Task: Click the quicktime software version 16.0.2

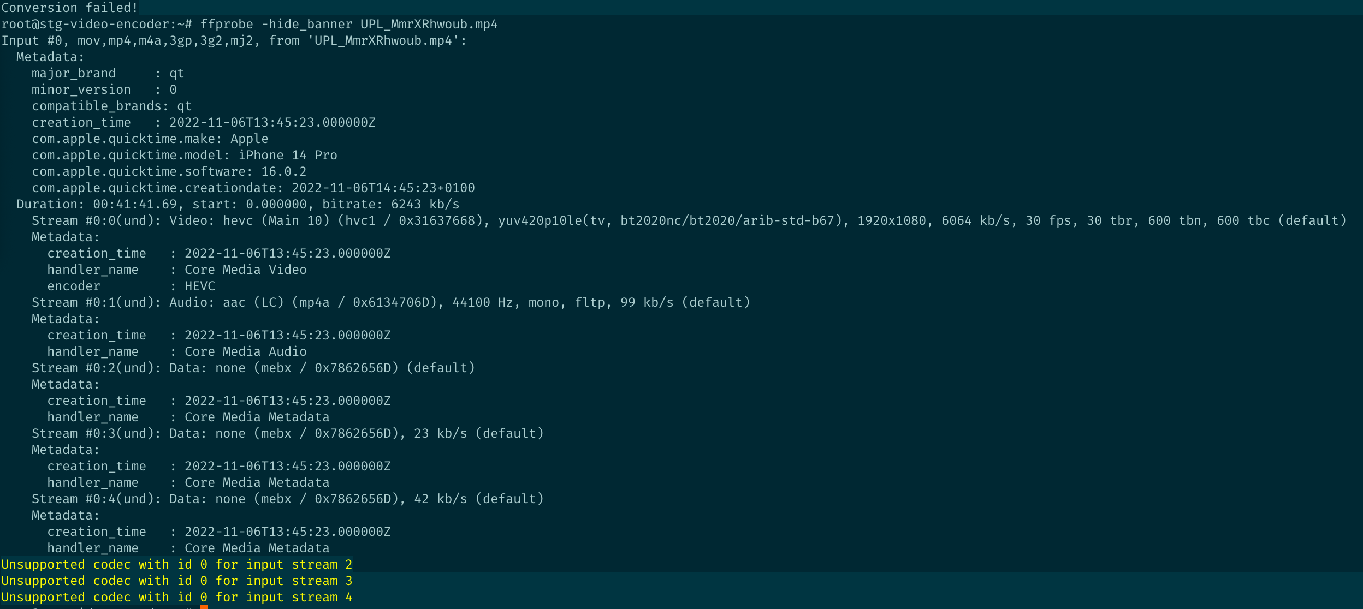Action: [x=283, y=171]
